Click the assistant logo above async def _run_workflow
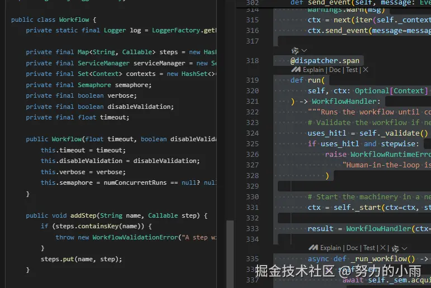The height and width of the screenshot is (288, 431). 313,248
